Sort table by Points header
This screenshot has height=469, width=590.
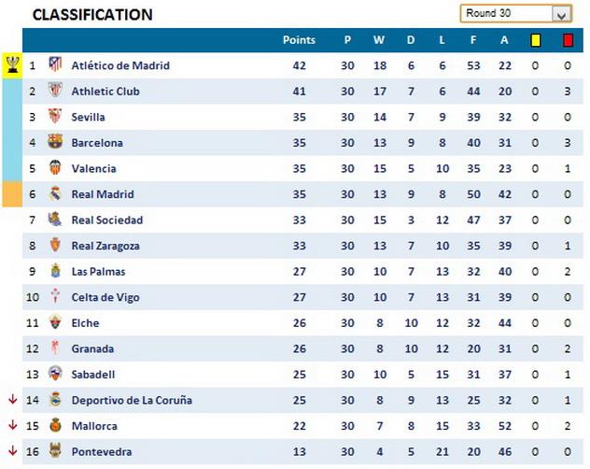(x=299, y=40)
